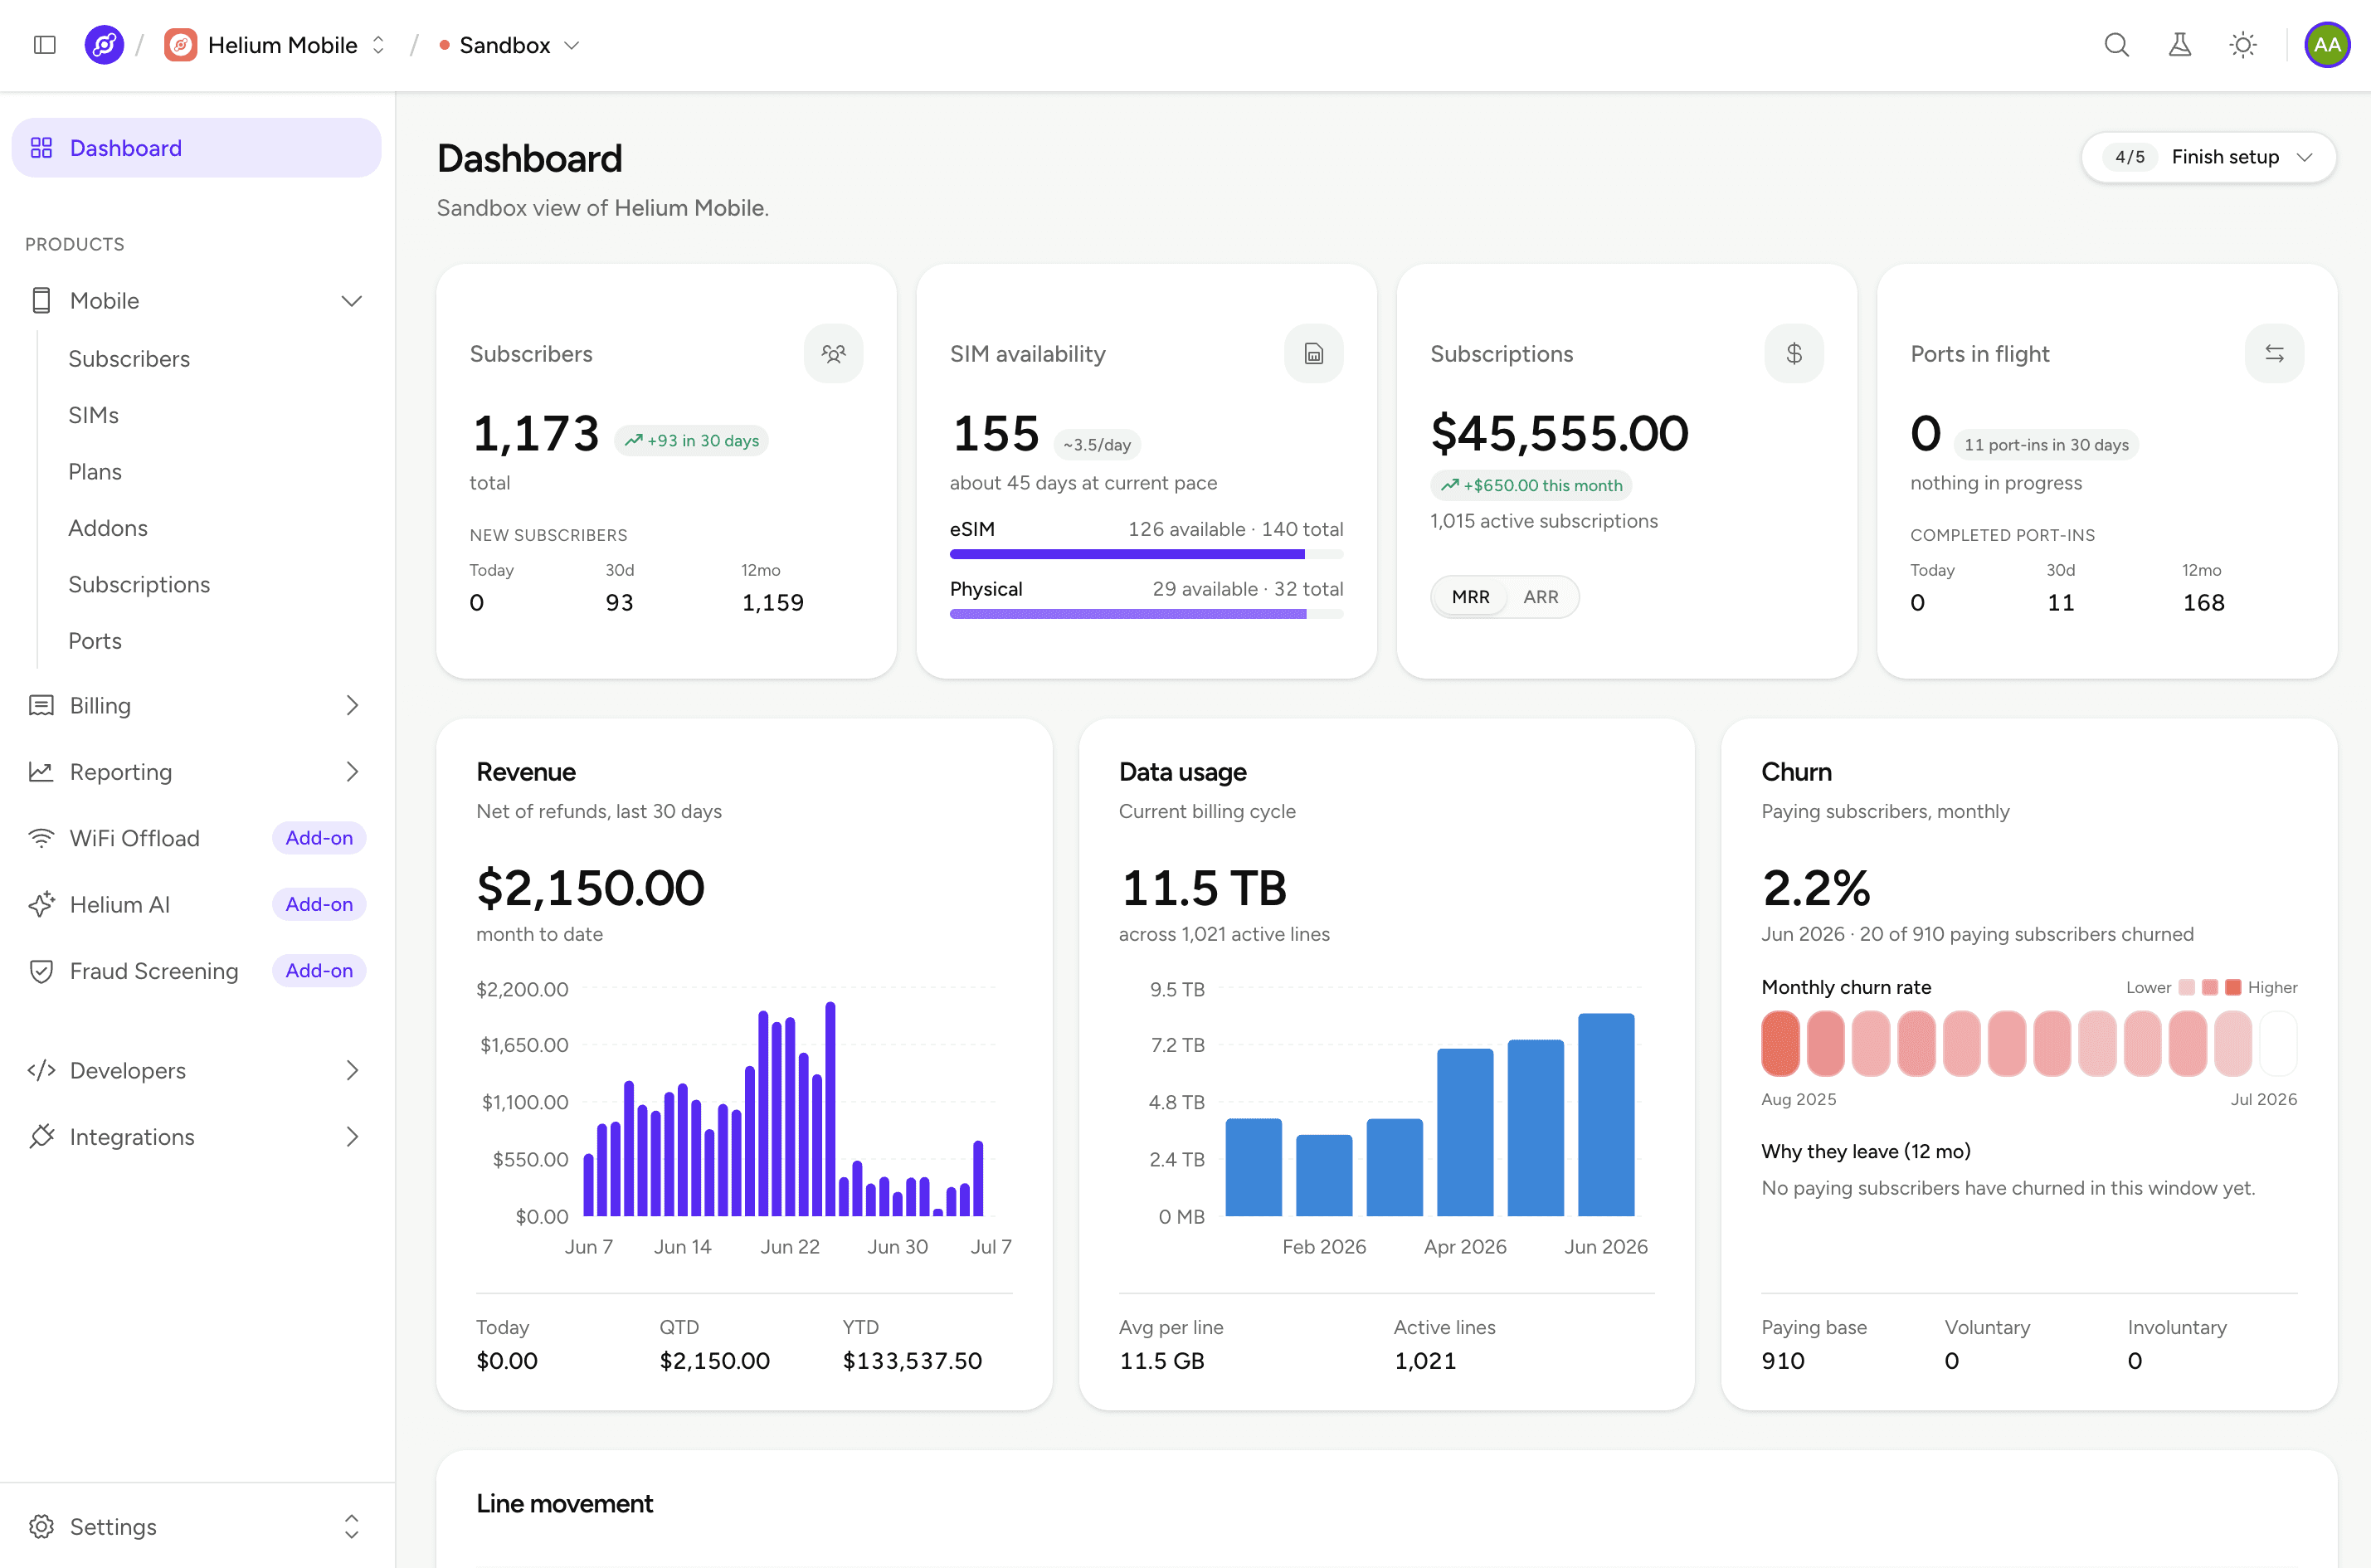Expand the Integrations section chevron

[351, 1137]
